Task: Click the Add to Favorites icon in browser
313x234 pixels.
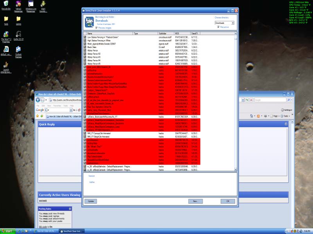Action: (x=42, y=116)
